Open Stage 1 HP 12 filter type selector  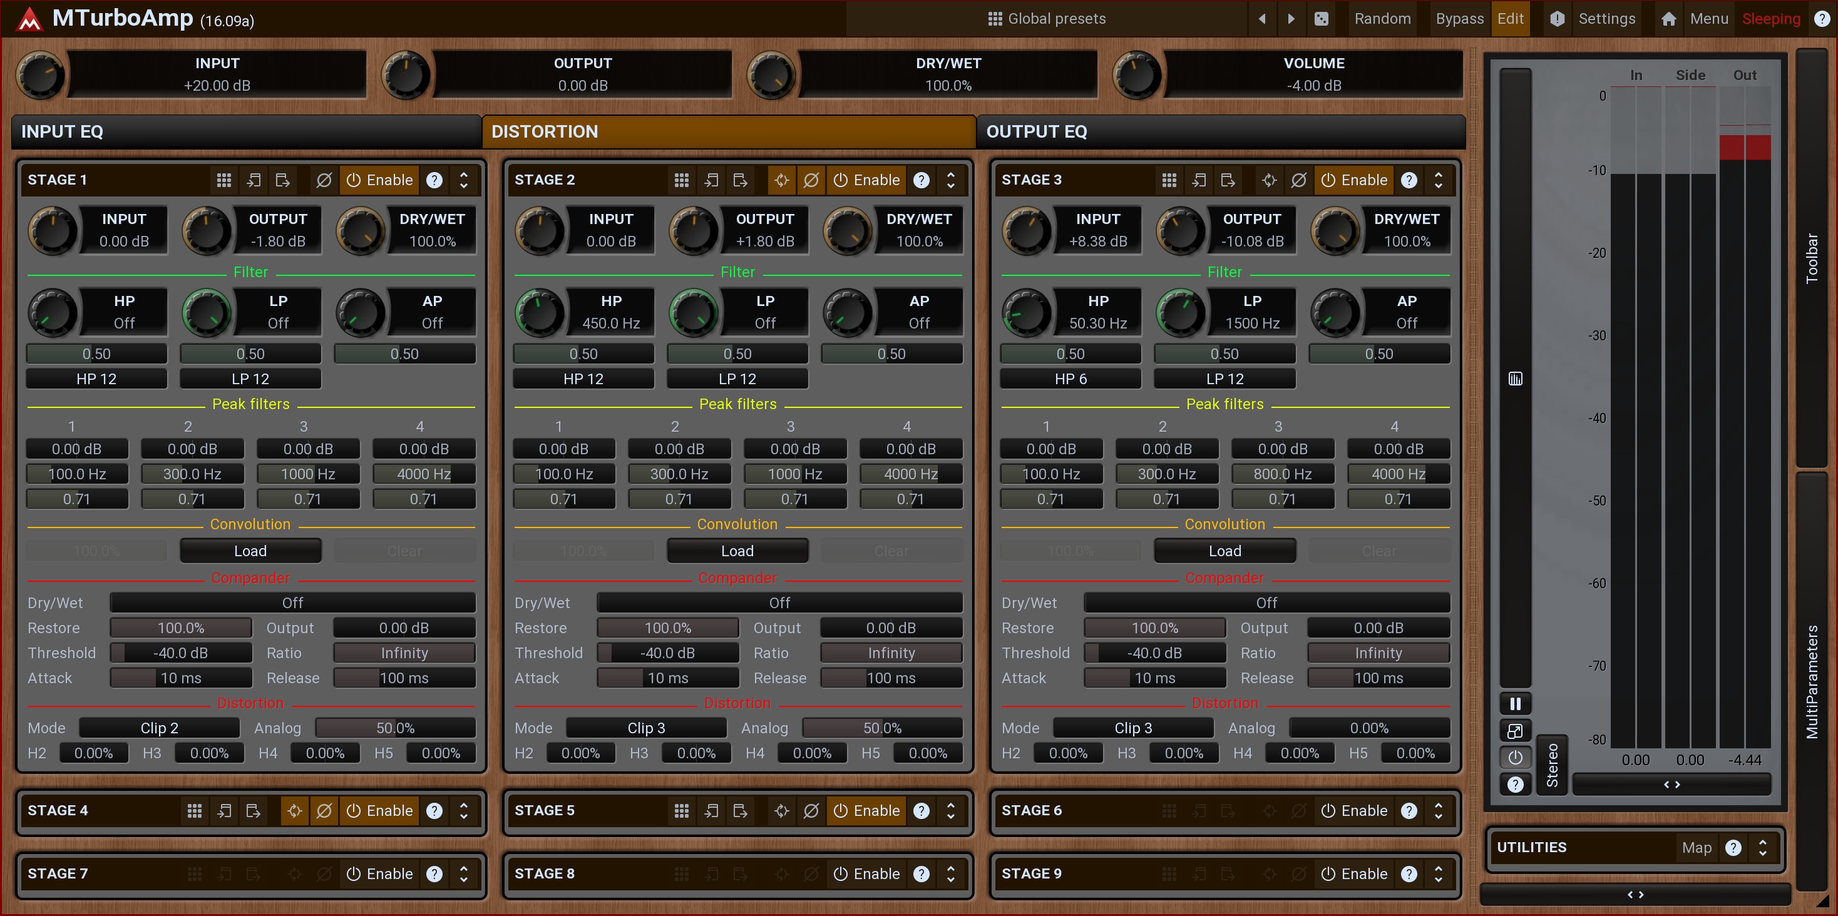[96, 380]
